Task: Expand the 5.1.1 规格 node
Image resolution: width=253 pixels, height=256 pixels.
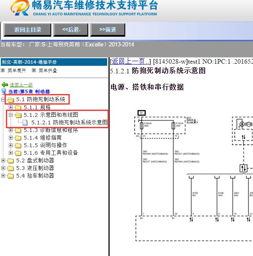Action: (x=11, y=107)
